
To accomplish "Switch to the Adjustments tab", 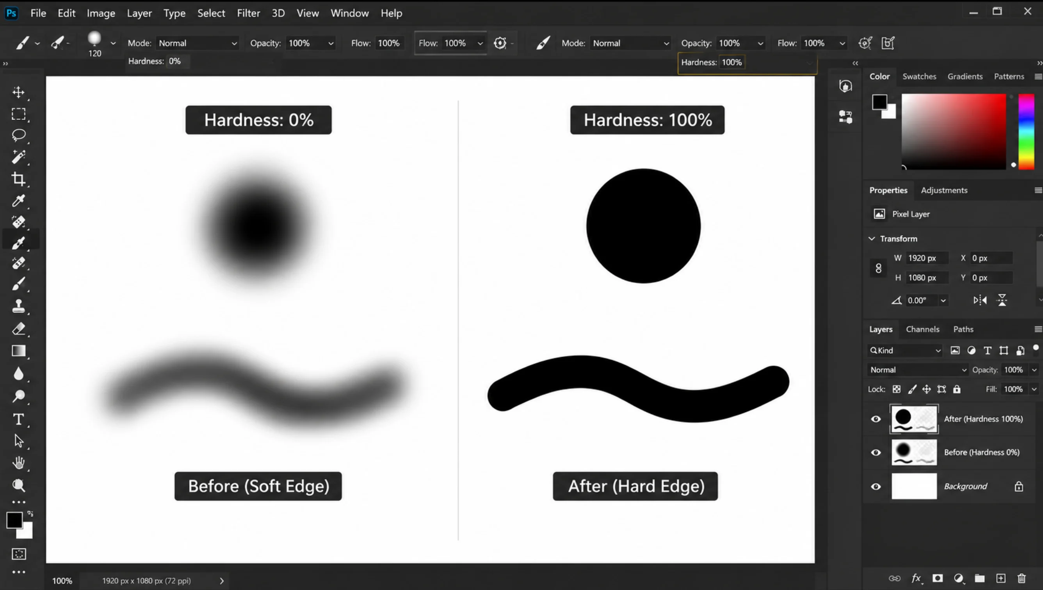I will tap(944, 190).
